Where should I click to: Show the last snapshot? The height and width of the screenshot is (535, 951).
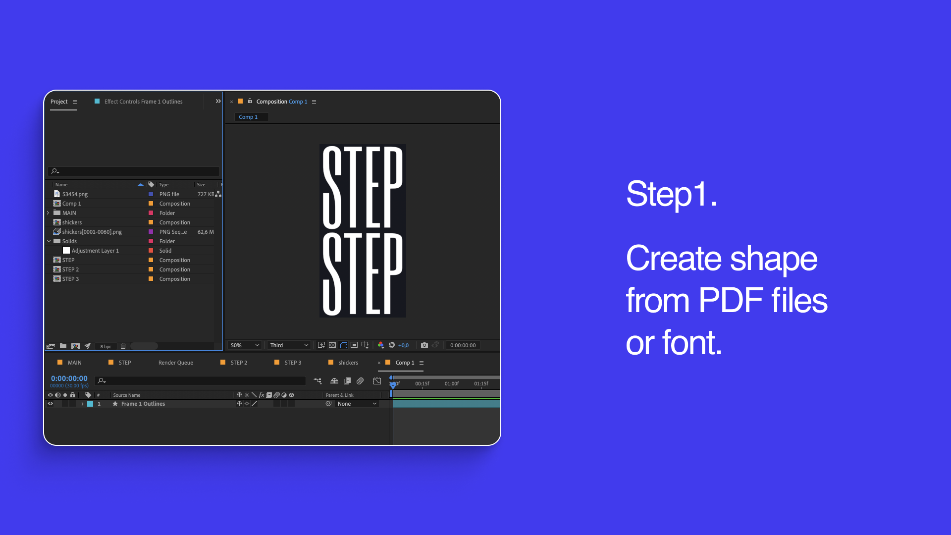click(x=436, y=345)
